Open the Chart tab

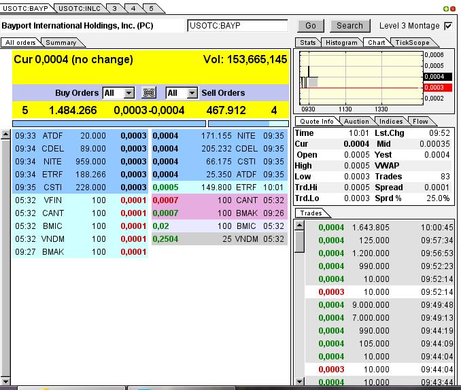pyautogui.click(x=377, y=43)
